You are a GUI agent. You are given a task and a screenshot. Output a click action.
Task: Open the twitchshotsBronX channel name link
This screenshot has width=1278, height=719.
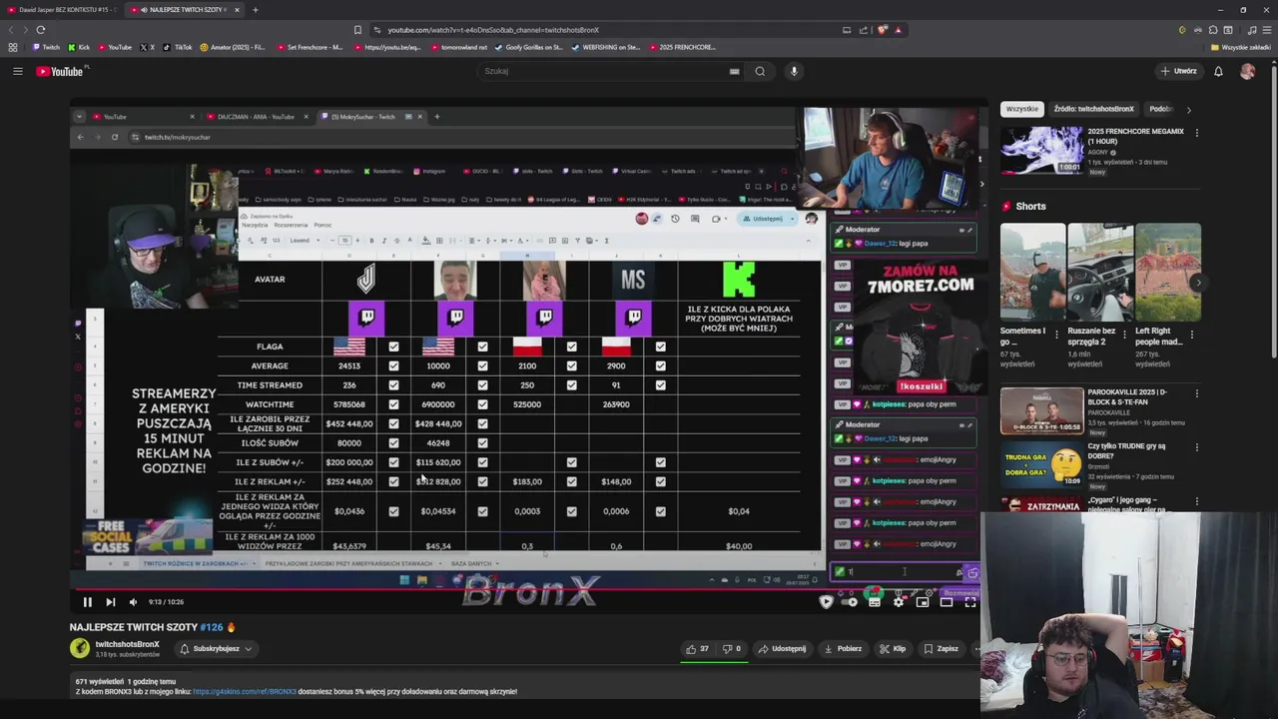pyautogui.click(x=127, y=644)
